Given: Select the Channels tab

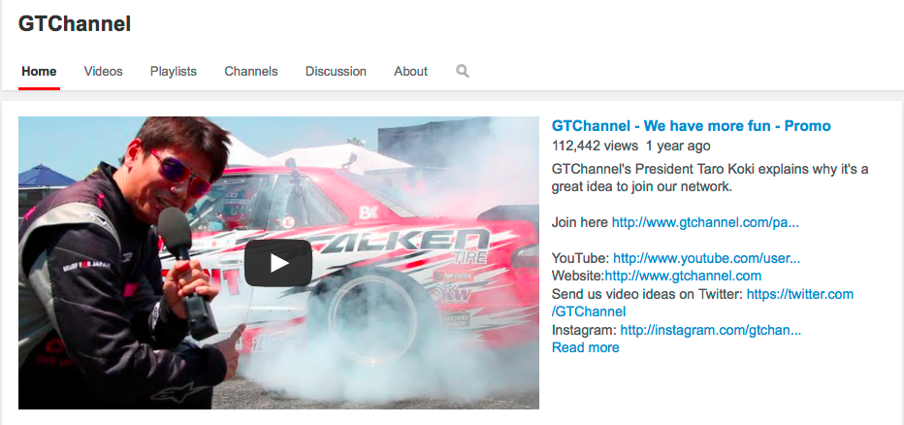Looking at the screenshot, I should [x=251, y=72].
